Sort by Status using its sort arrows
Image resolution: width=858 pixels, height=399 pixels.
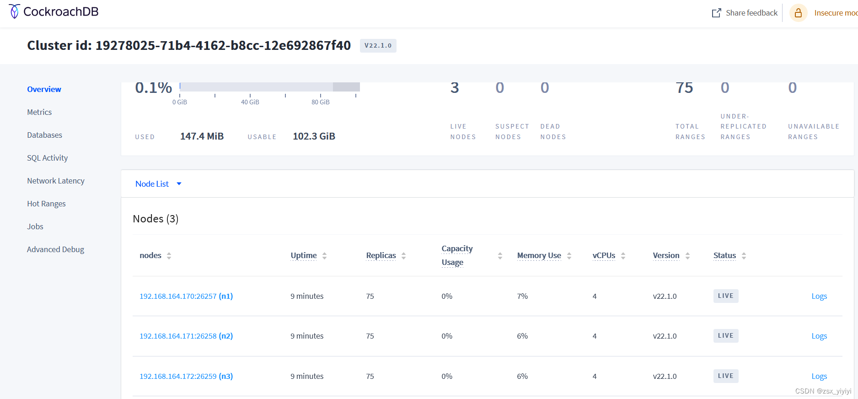coord(744,256)
